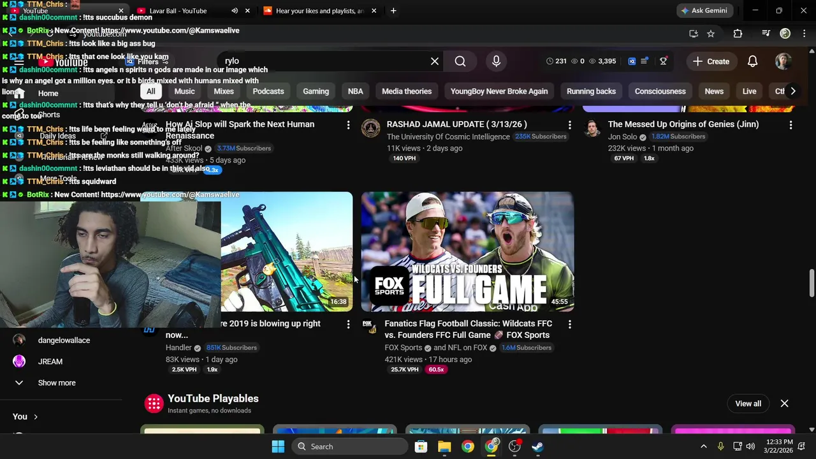This screenshot has width=816, height=459.
Task: Open Chrome extensions puzzle icon
Action: (x=738, y=34)
